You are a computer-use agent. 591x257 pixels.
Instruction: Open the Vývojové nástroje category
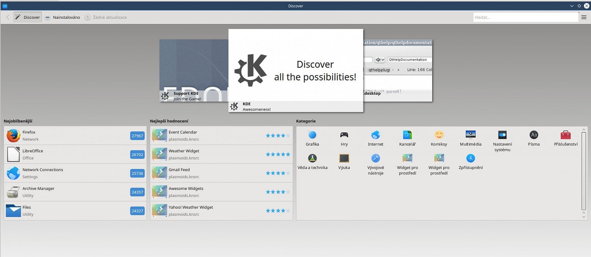point(376,164)
